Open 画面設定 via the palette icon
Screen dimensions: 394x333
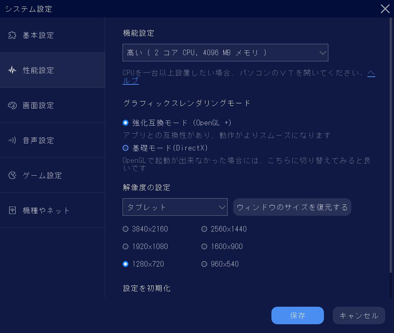tap(12, 105)
